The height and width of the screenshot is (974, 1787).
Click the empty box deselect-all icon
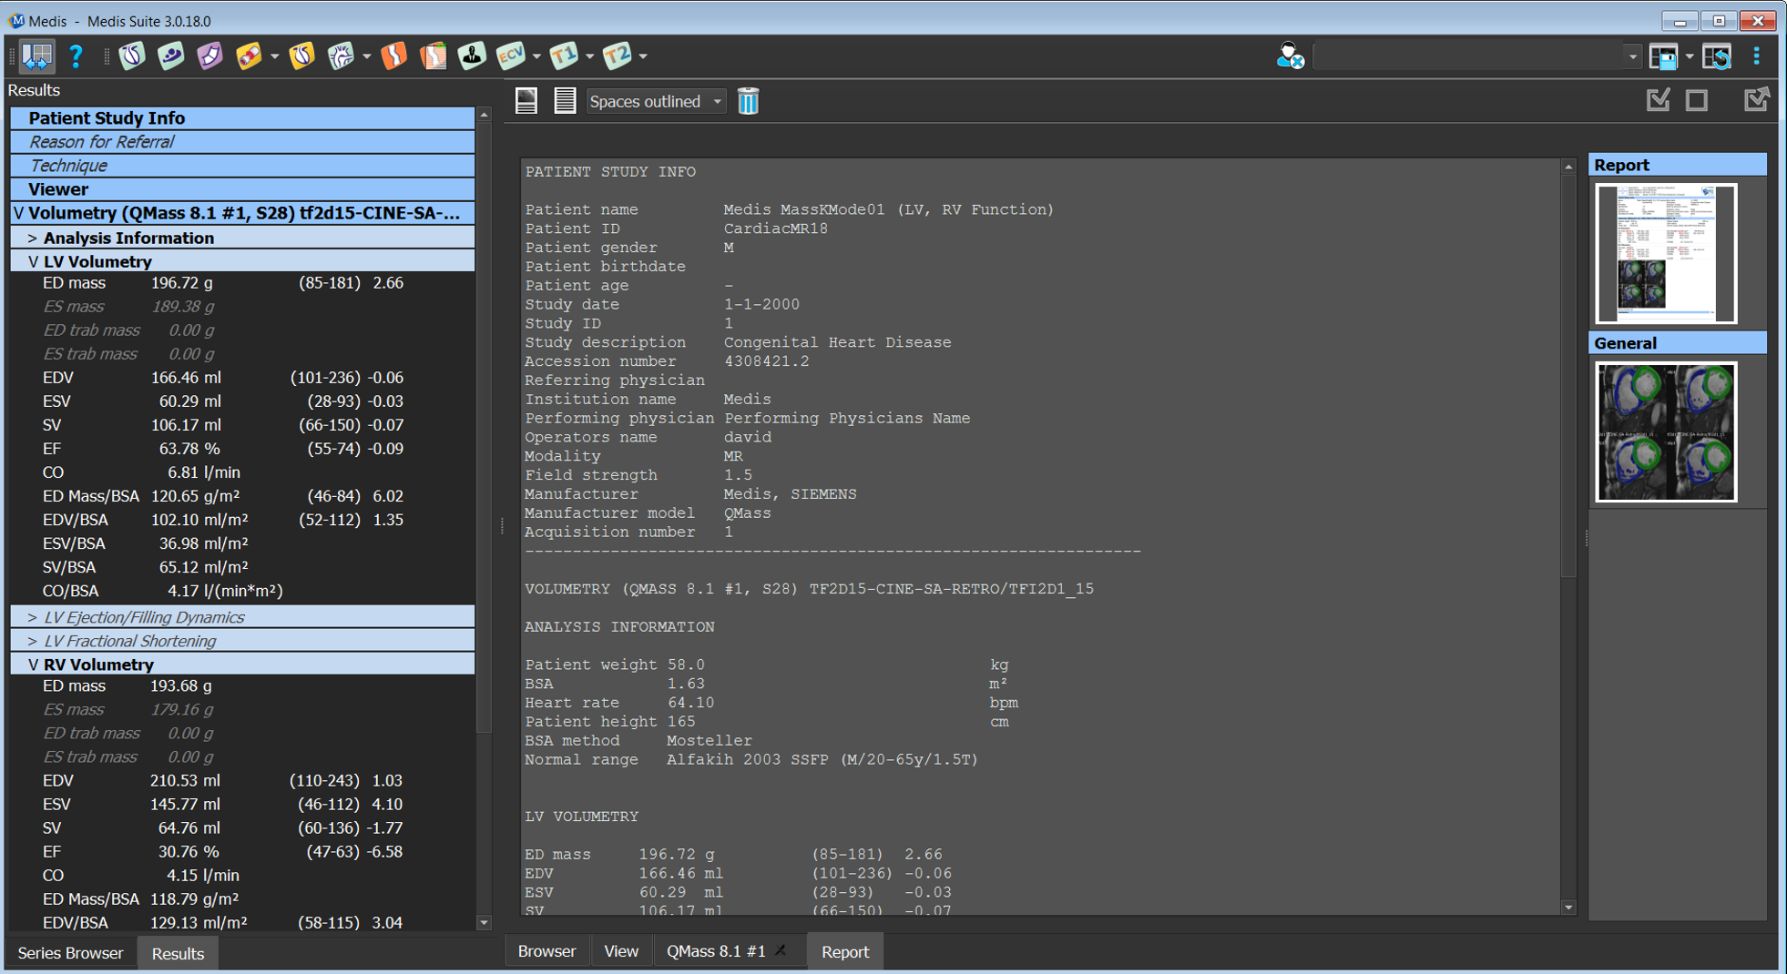pyautogui.click(x=1697, y=100)
